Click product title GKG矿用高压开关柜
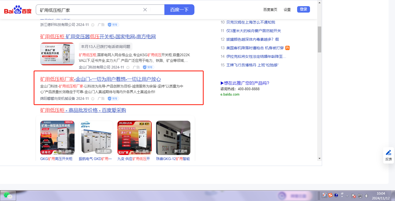The image size is (395, 201). 56,159
